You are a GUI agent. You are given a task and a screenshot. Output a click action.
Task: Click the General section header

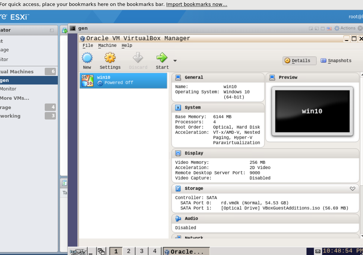[218, 77]
